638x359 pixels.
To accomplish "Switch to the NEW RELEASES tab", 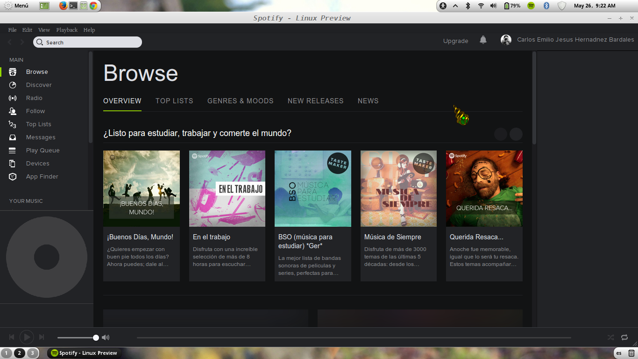I will coord(316,101).
